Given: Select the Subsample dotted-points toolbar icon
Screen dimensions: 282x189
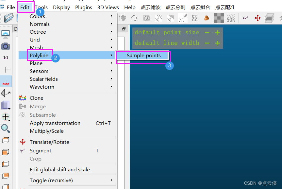Looking at the screenshot, I should [x=134, y=18].
